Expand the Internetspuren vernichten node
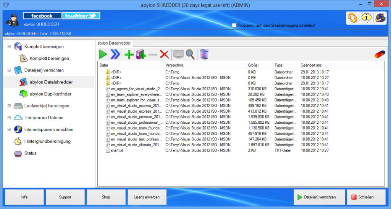The width and height of the screenshot is (391, 209). (9, 129)
